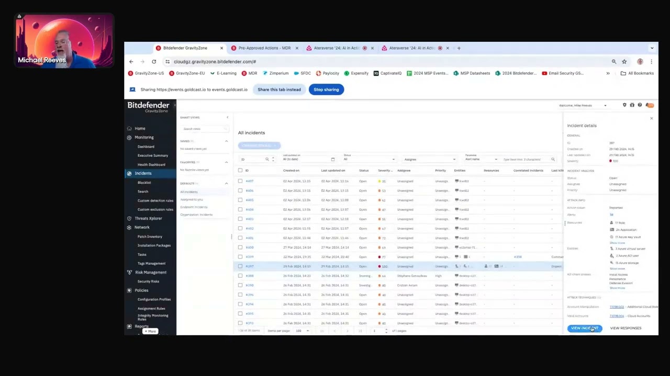This screenshot has width=670, height=376.
Task: Click the Policies section icon
Action: tap(129, 290)
